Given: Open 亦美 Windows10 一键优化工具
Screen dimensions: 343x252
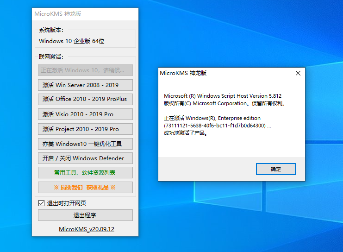Looking at the screenshot, I should click(85, 144).
